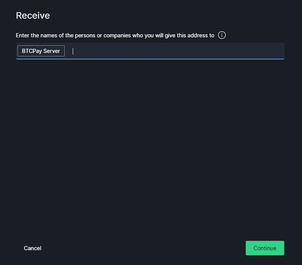Viewport: 302px width, 265px height.
Task: Click the empty area right of BTCPay Server
Action: [175, 51]
